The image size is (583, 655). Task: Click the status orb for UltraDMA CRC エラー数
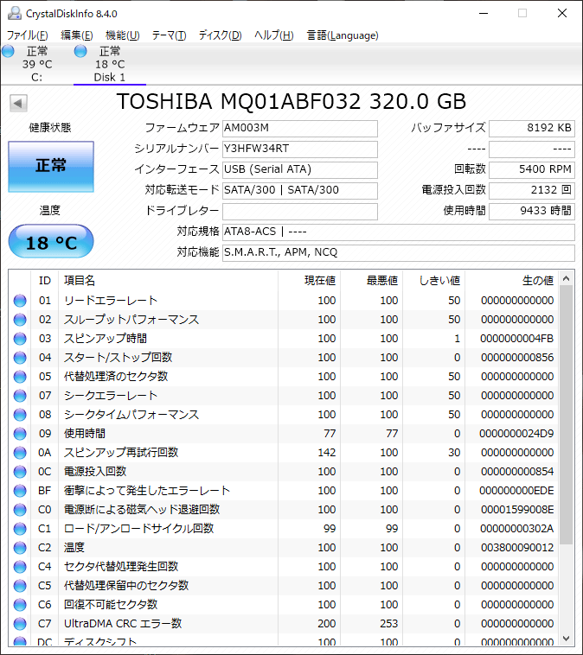pyautogui.click(x=20, y=624)
